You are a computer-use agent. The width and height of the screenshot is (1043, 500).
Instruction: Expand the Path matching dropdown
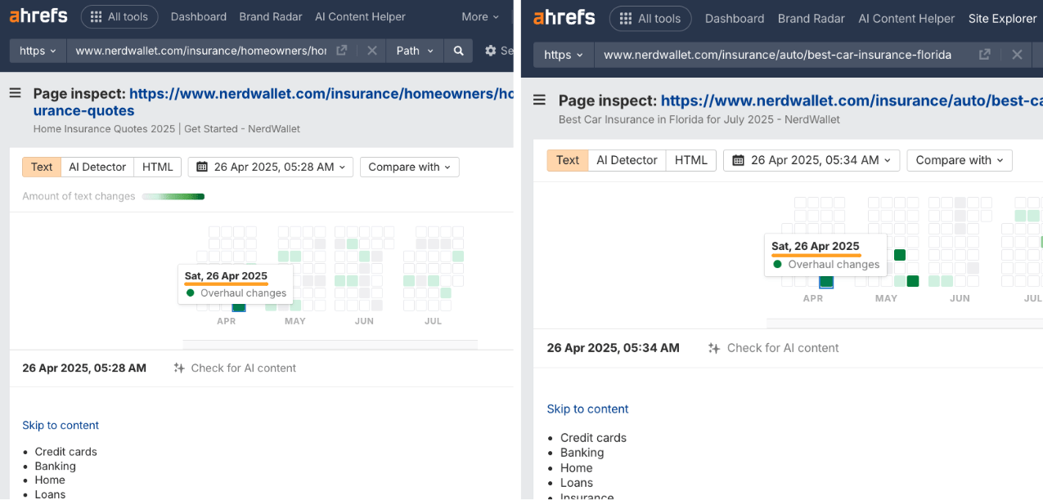[x=414, y=50]
